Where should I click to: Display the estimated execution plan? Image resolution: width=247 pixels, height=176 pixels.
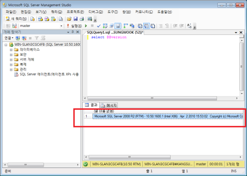105,26
